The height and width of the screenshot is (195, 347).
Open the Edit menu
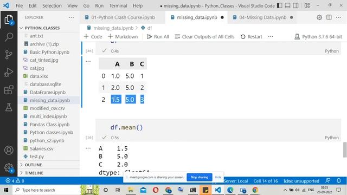coord(33,6)
